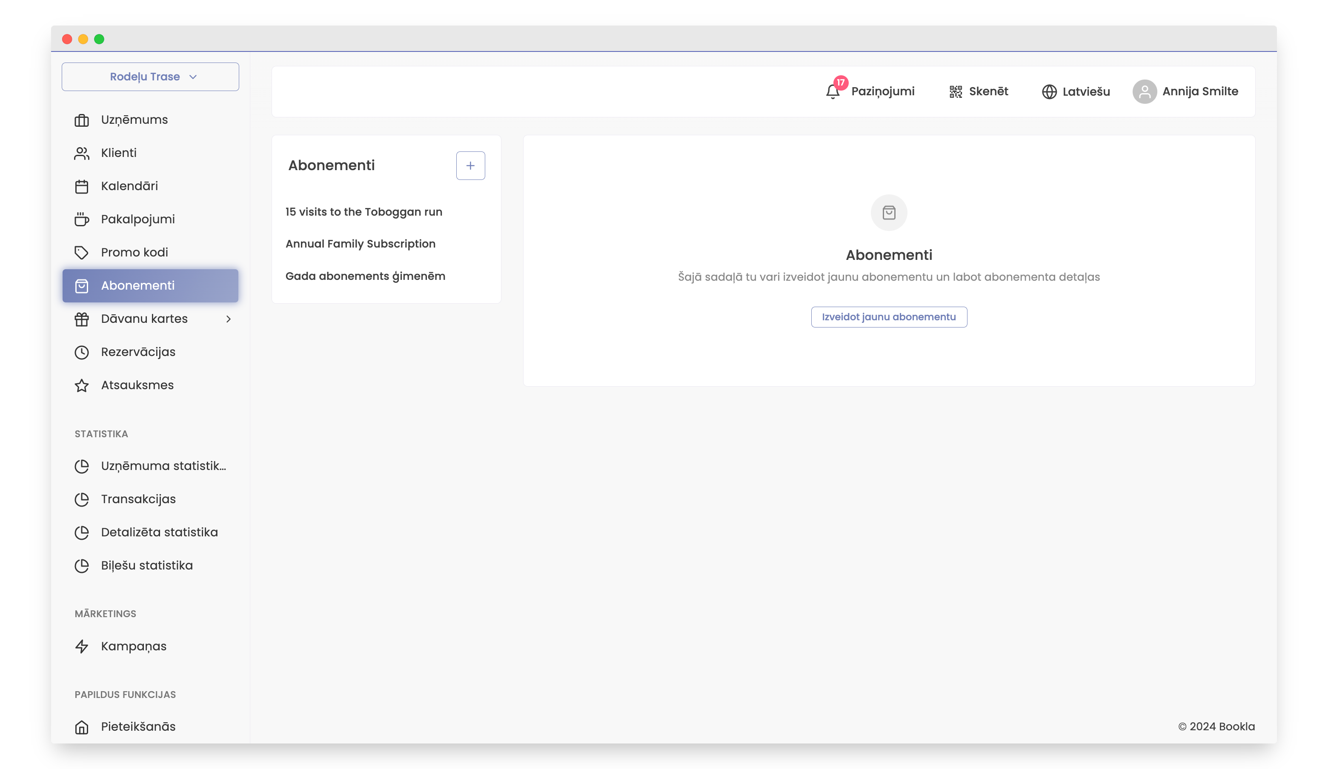The image size is (1328, 769).
Task: Click the notifications bell icon
Action: click(832, 91)
